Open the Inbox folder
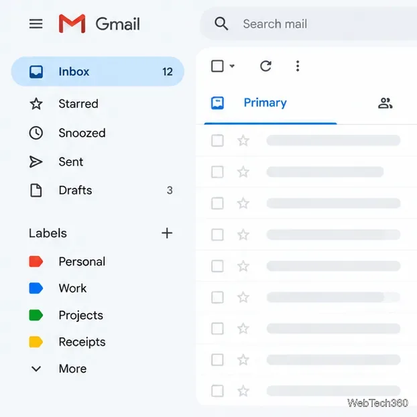Image resolution: width=417 pixels, height=417 pixels. point(98,71)
